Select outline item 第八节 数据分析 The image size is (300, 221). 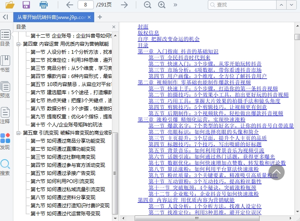71,109
